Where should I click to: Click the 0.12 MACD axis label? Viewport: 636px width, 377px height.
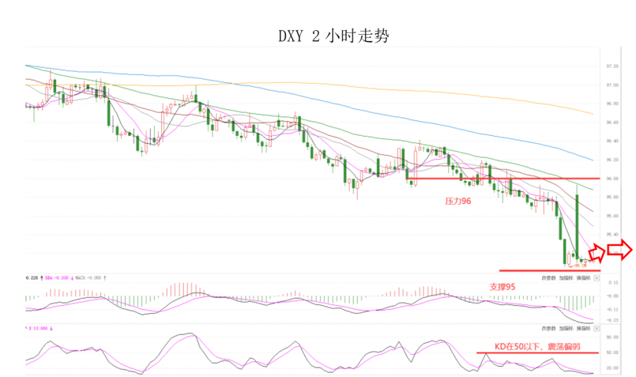(613, 282)
